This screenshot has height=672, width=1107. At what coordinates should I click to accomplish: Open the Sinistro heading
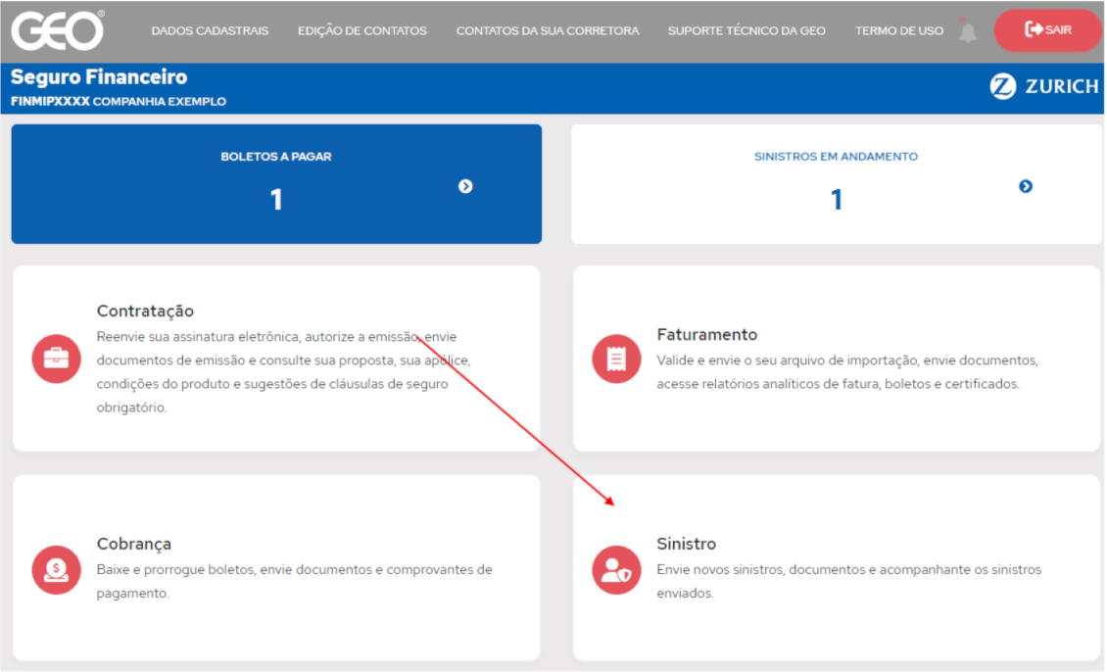click(x=686, y=544)
